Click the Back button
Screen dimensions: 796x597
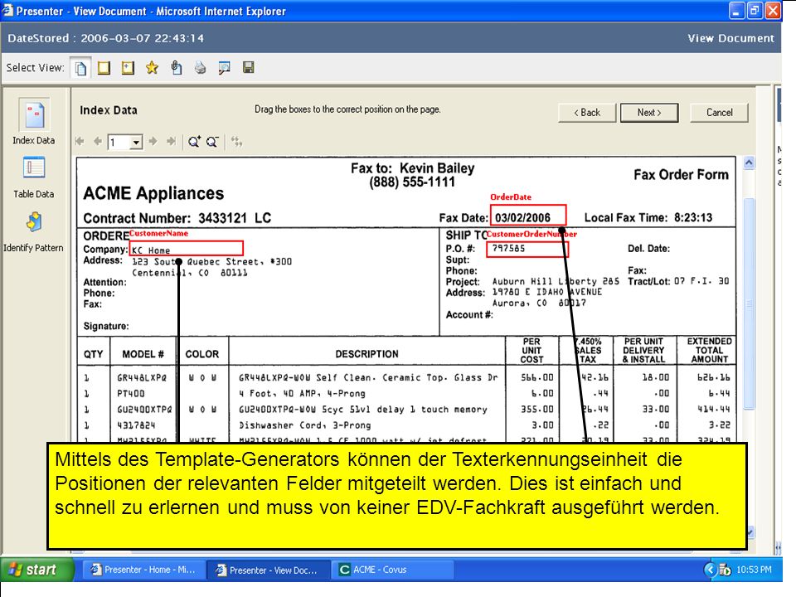(587, 113)
